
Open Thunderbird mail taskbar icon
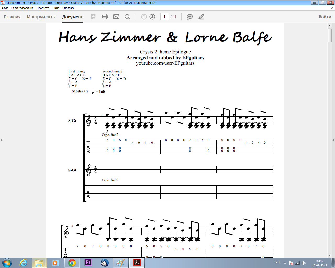(x=104, y=263)
